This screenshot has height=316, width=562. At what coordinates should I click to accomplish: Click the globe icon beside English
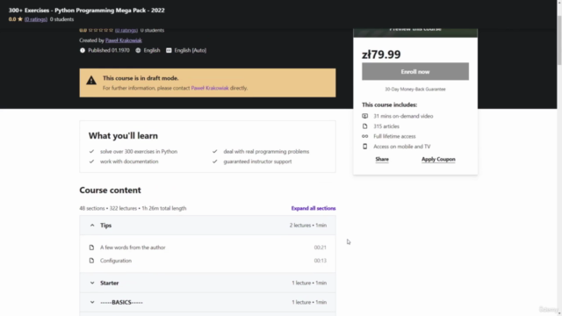(138, 51)
